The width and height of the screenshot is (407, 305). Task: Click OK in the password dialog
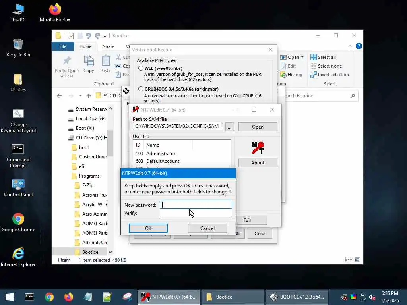pyautogui.click(x=148, y=228)
